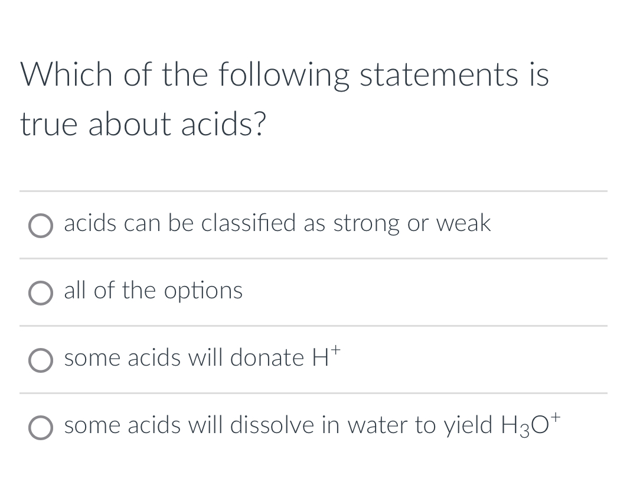630x478 pixels.
Task: Mark the "some acids will donate H+" radio button
Action: [x=41, y=360]
